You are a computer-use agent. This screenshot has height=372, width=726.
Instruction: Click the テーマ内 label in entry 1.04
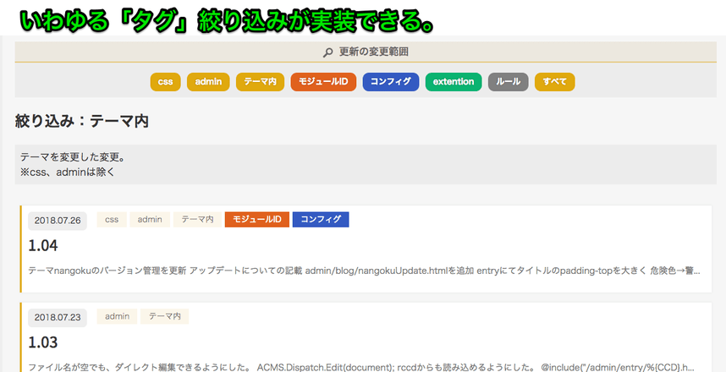tap(197, 220)
